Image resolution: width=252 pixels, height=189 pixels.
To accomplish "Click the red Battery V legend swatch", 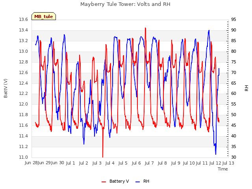I will 104,182.
